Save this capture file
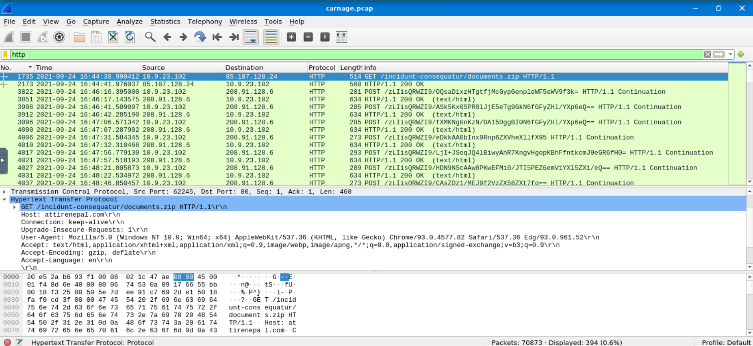This screenshot has width=753, height=346. (96, 37)
